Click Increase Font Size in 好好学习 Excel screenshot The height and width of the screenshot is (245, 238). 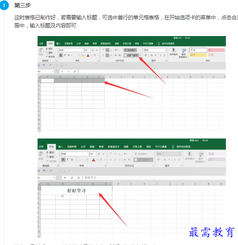coord(99,154)
